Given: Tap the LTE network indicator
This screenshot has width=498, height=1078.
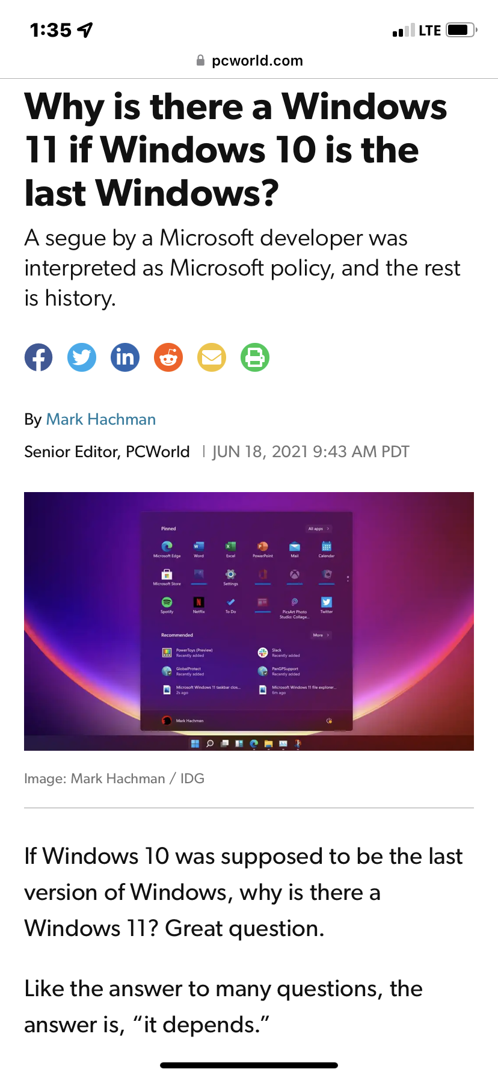Looking at the screenshot, I should 429,31.
